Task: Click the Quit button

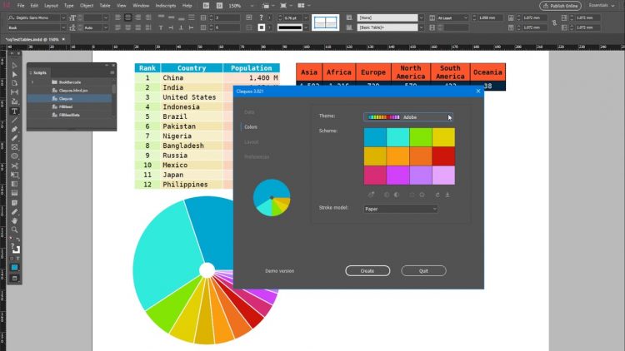Action: (423, 270)
